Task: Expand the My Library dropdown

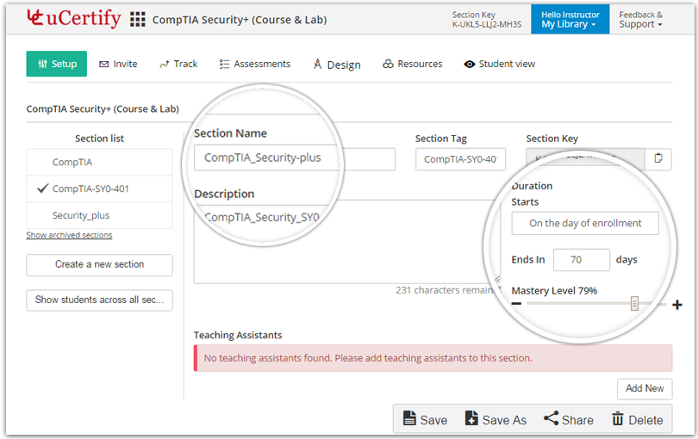Action: (x=570, y=20)
